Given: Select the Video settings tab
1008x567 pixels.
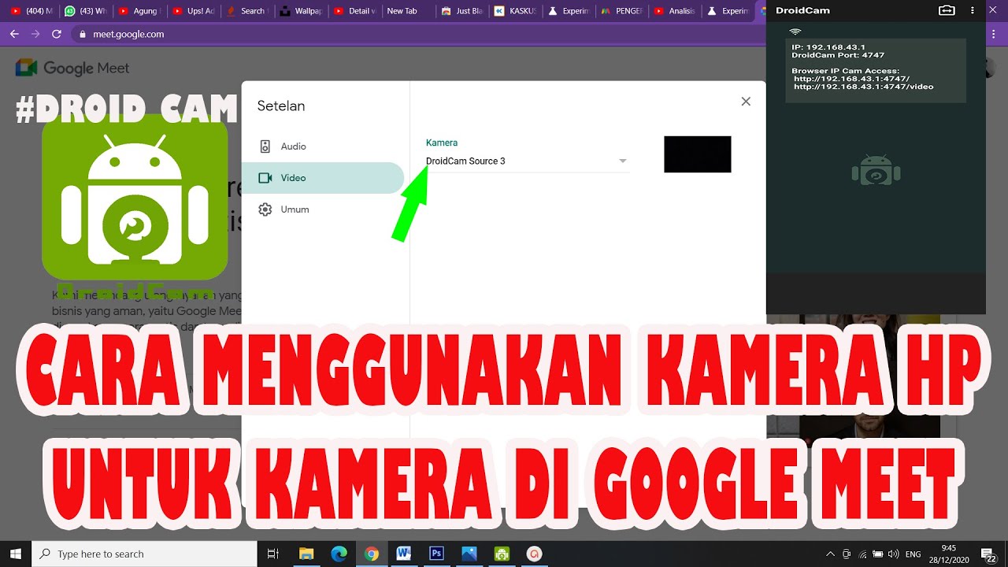Looking at the screenshot, I should 323,178.
